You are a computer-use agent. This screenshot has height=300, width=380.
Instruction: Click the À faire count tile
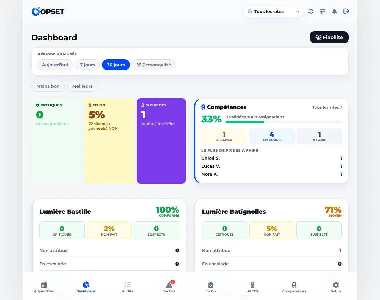(319, 136)
